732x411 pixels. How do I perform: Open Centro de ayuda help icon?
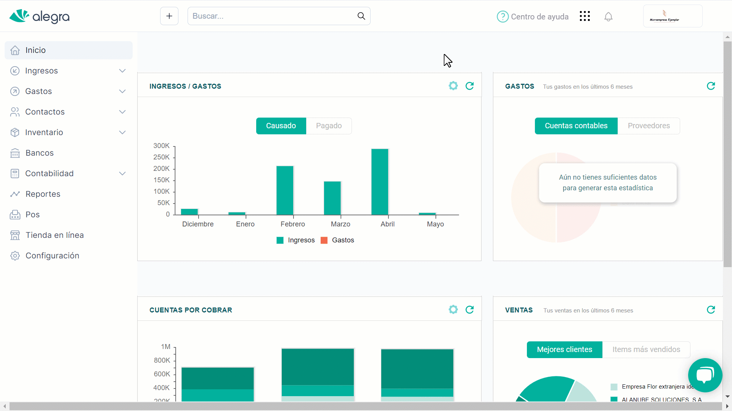(502, 17)
